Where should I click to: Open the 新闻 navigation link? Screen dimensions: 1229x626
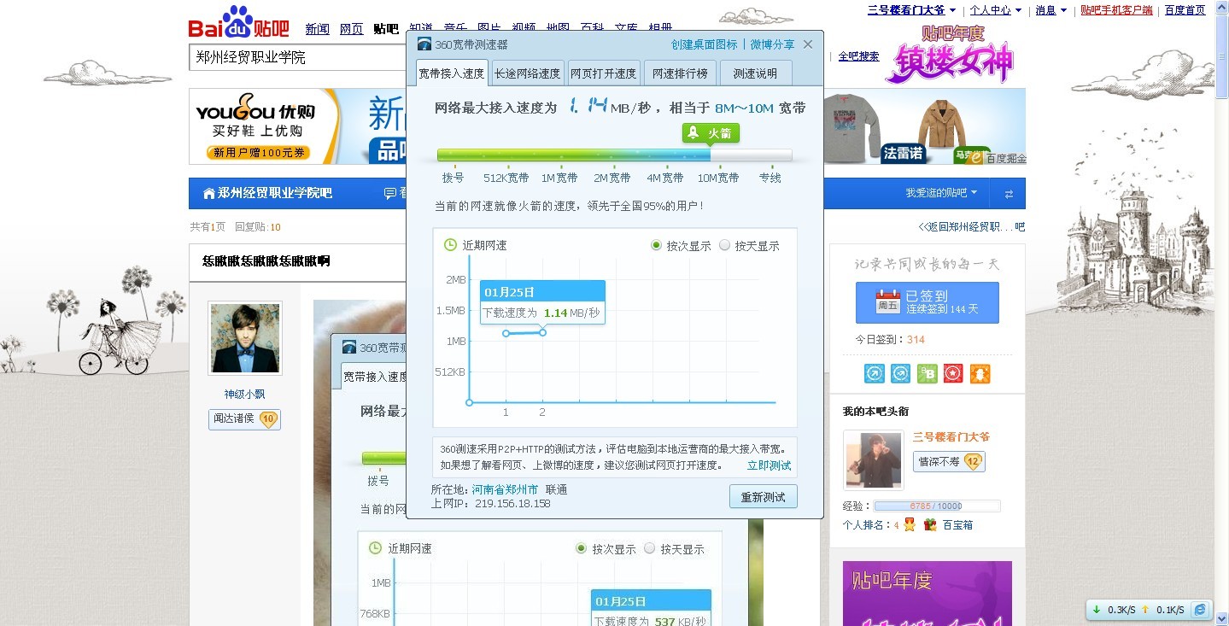pos(317,29)
